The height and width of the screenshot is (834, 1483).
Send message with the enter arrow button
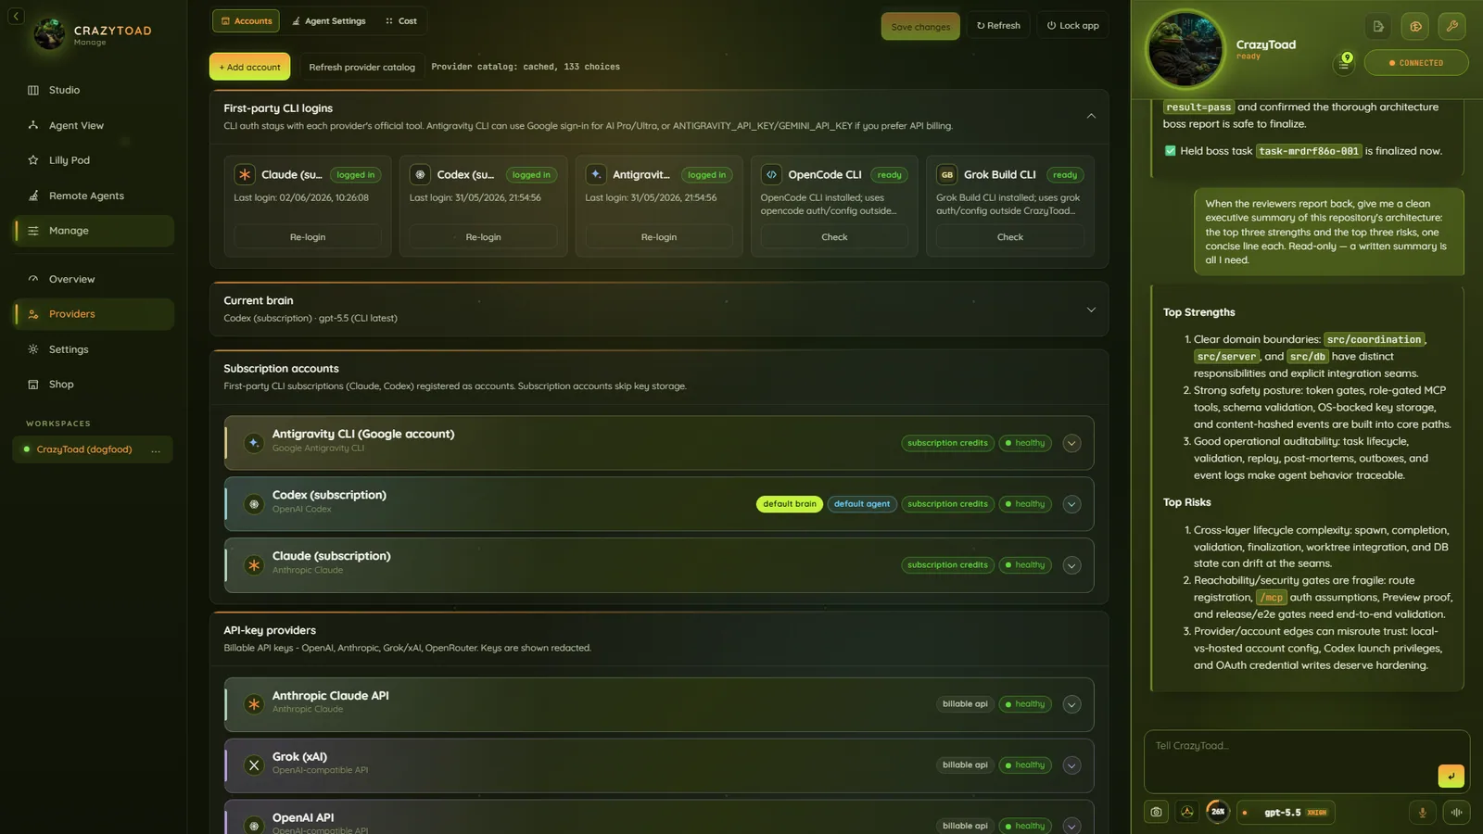(1451, 777)
